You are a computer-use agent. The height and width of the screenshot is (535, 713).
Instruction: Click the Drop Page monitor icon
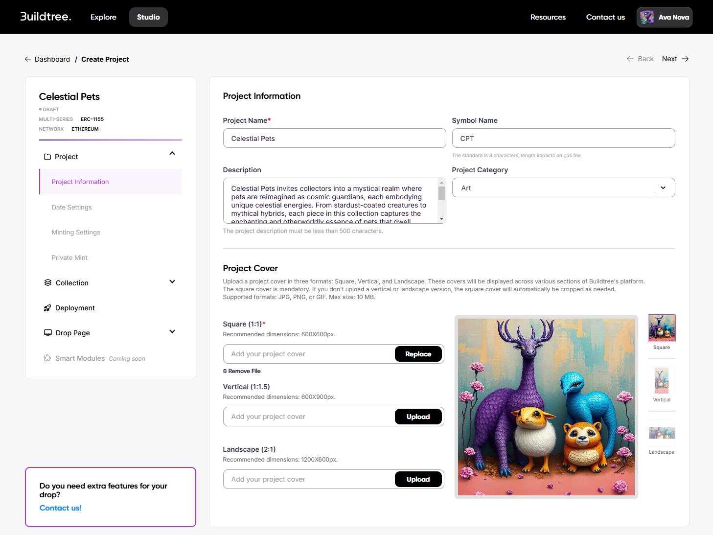tap(48, 333)
